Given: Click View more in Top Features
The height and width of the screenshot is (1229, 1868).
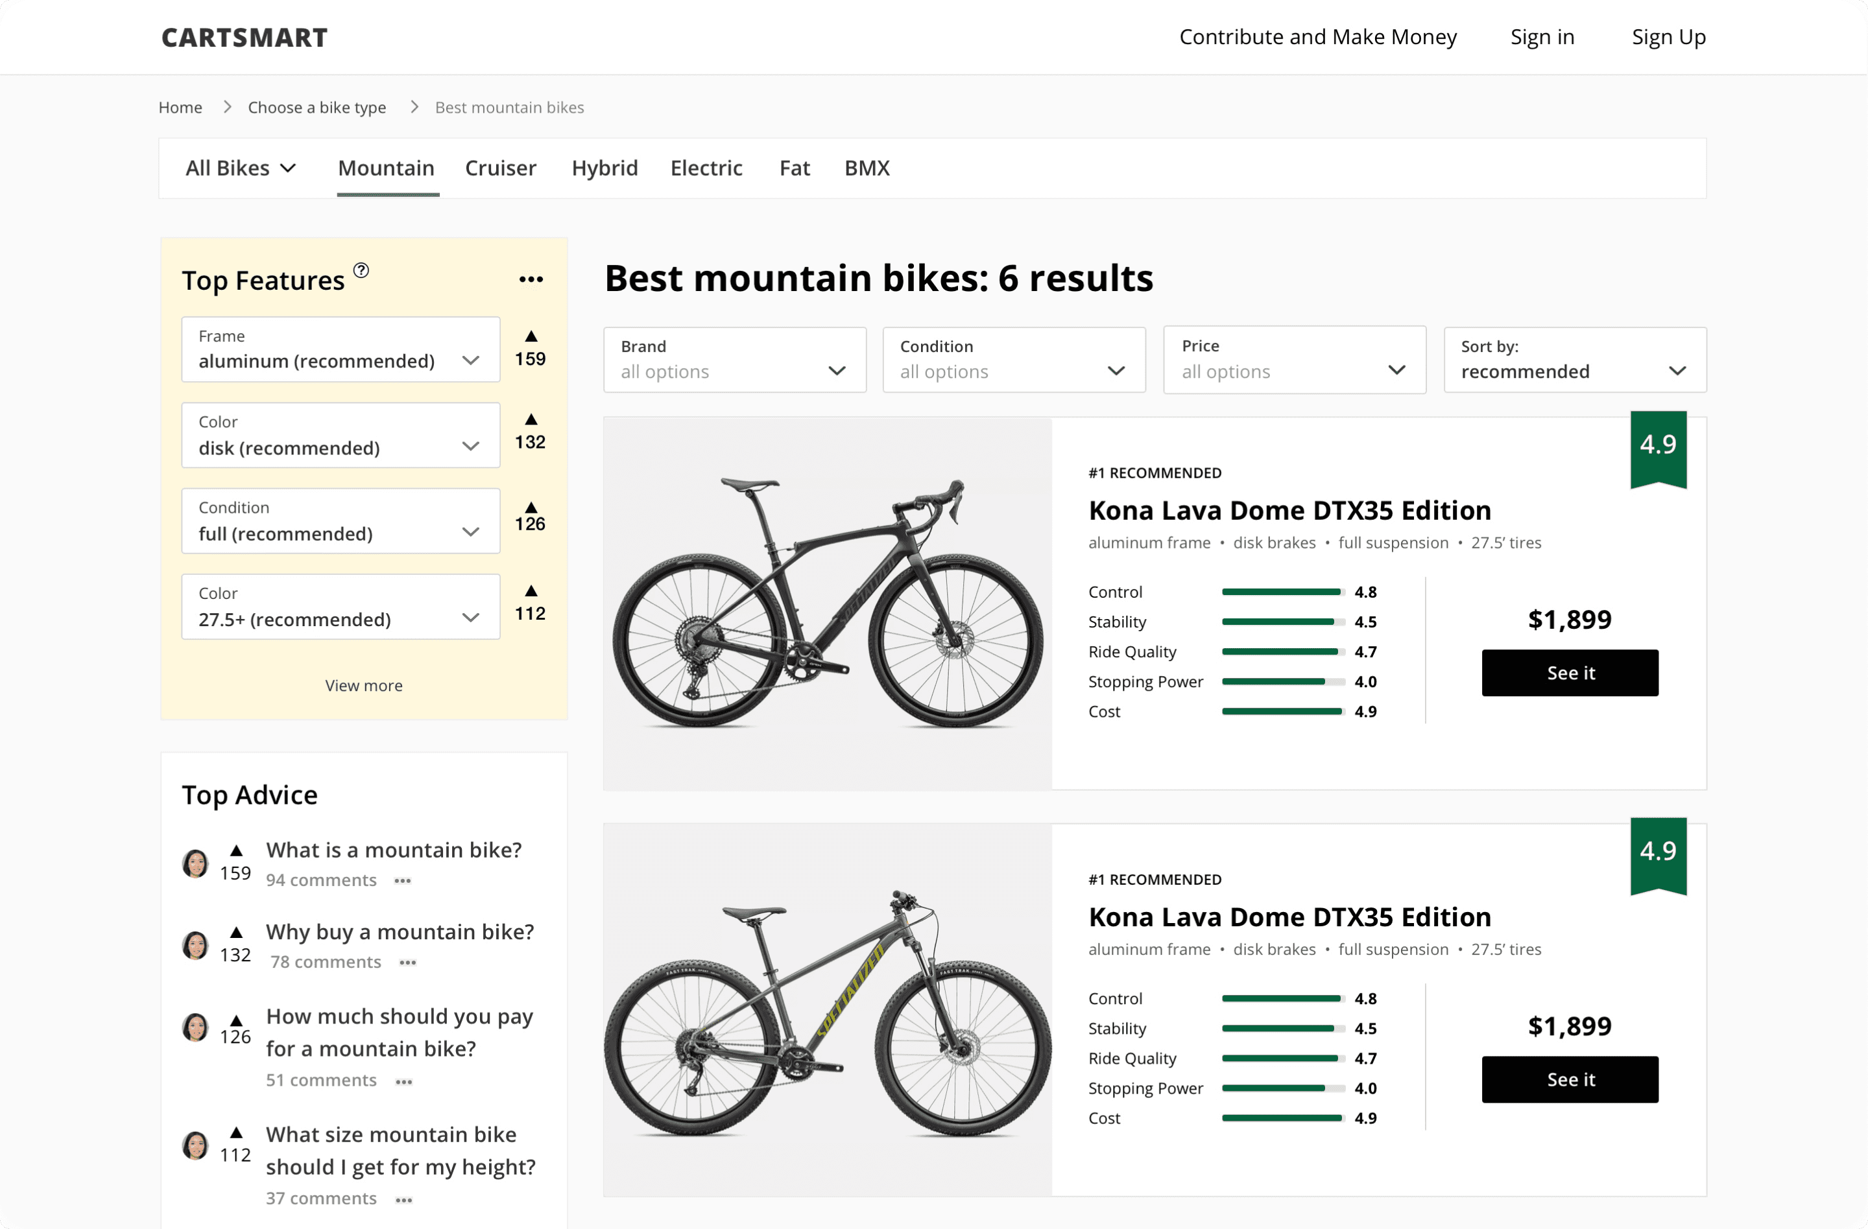Looking at the screenshot, I should [x=363, y=686].
